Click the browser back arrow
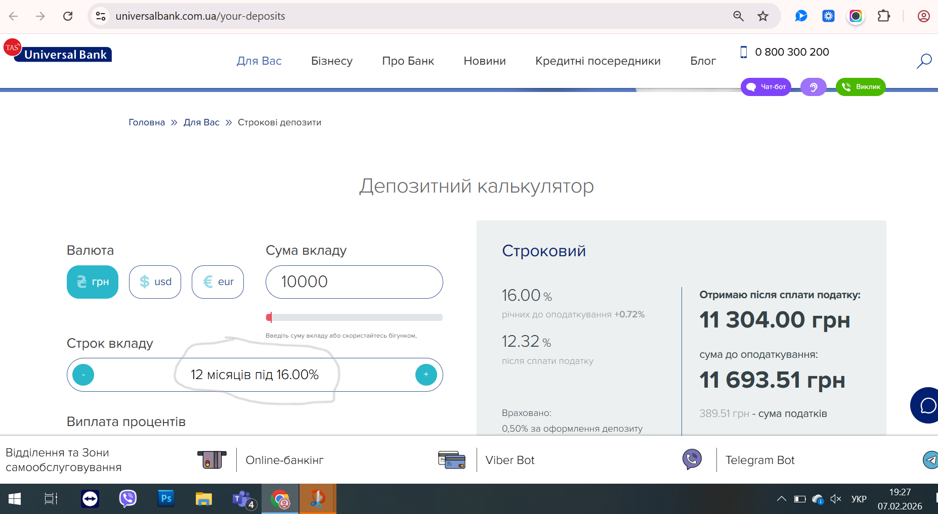This screenshot has height=514, width=938. click(14, 16)
